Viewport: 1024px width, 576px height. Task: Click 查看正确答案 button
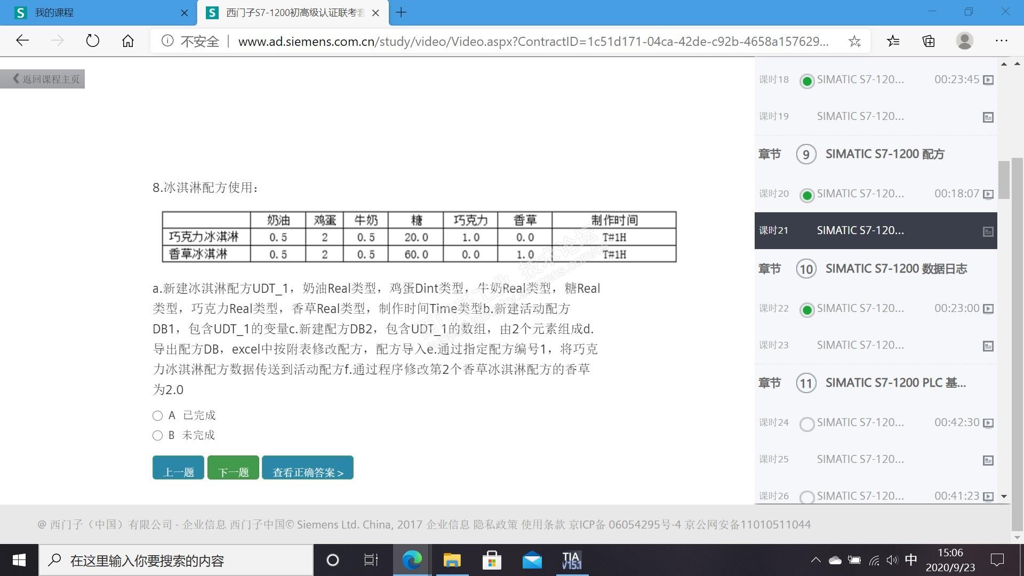point(308,468)
